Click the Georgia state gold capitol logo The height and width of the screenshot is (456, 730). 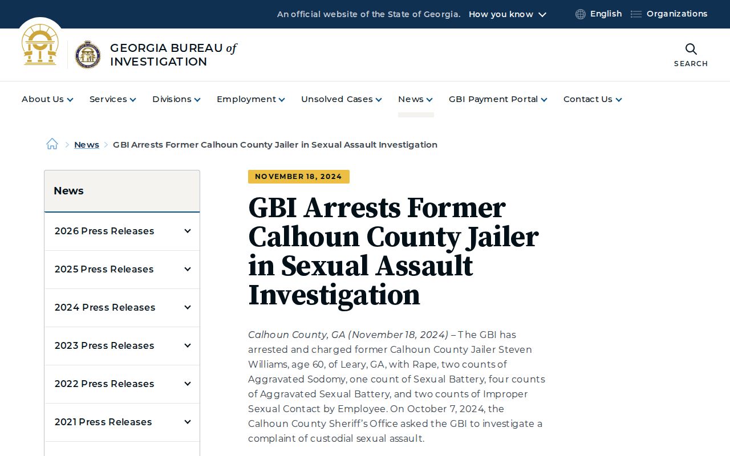click(40, 44)
